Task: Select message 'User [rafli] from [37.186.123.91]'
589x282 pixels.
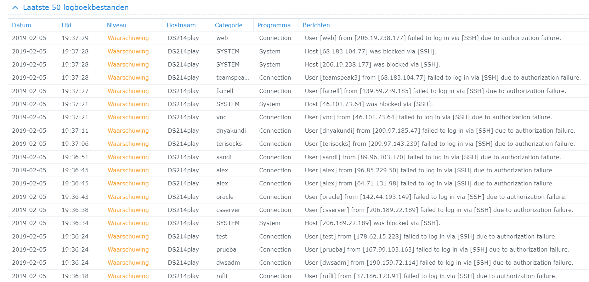Action: (431, 276)
